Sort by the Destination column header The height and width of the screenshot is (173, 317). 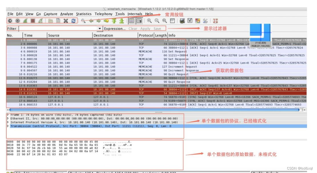point(115,35)
